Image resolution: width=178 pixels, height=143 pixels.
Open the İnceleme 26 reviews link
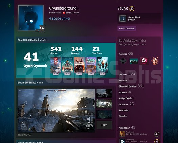click(x=126, y=104)
